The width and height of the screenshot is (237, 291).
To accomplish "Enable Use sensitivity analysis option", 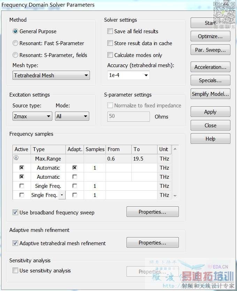I will coord(15,271).
